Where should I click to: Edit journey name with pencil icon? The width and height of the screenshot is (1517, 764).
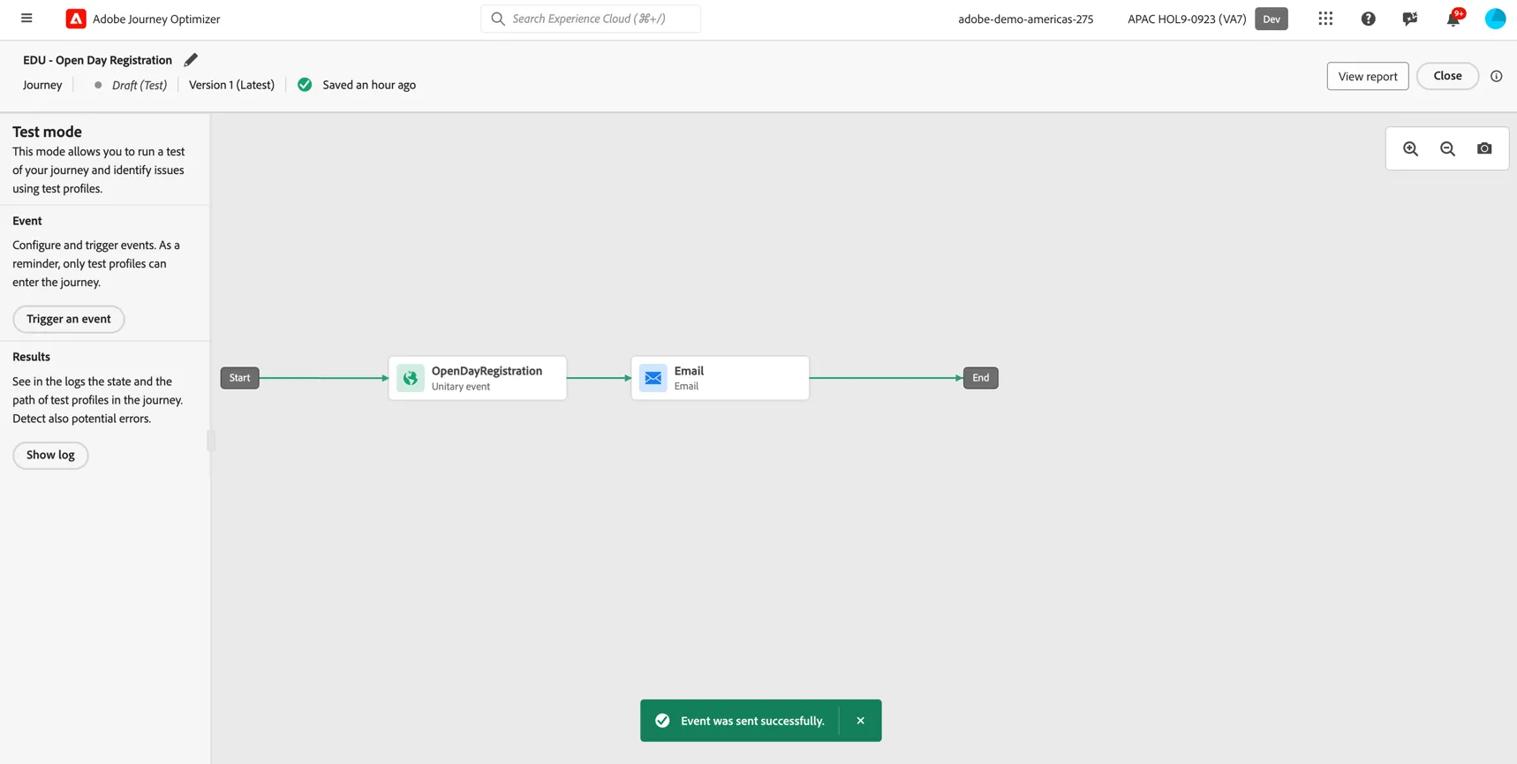point(191,60)
